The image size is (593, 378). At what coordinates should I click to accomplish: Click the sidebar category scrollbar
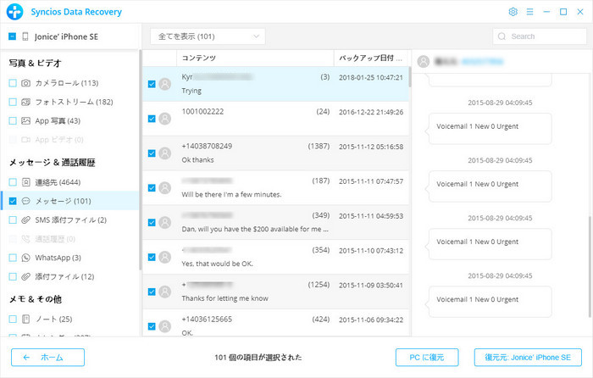coord(141,159)
